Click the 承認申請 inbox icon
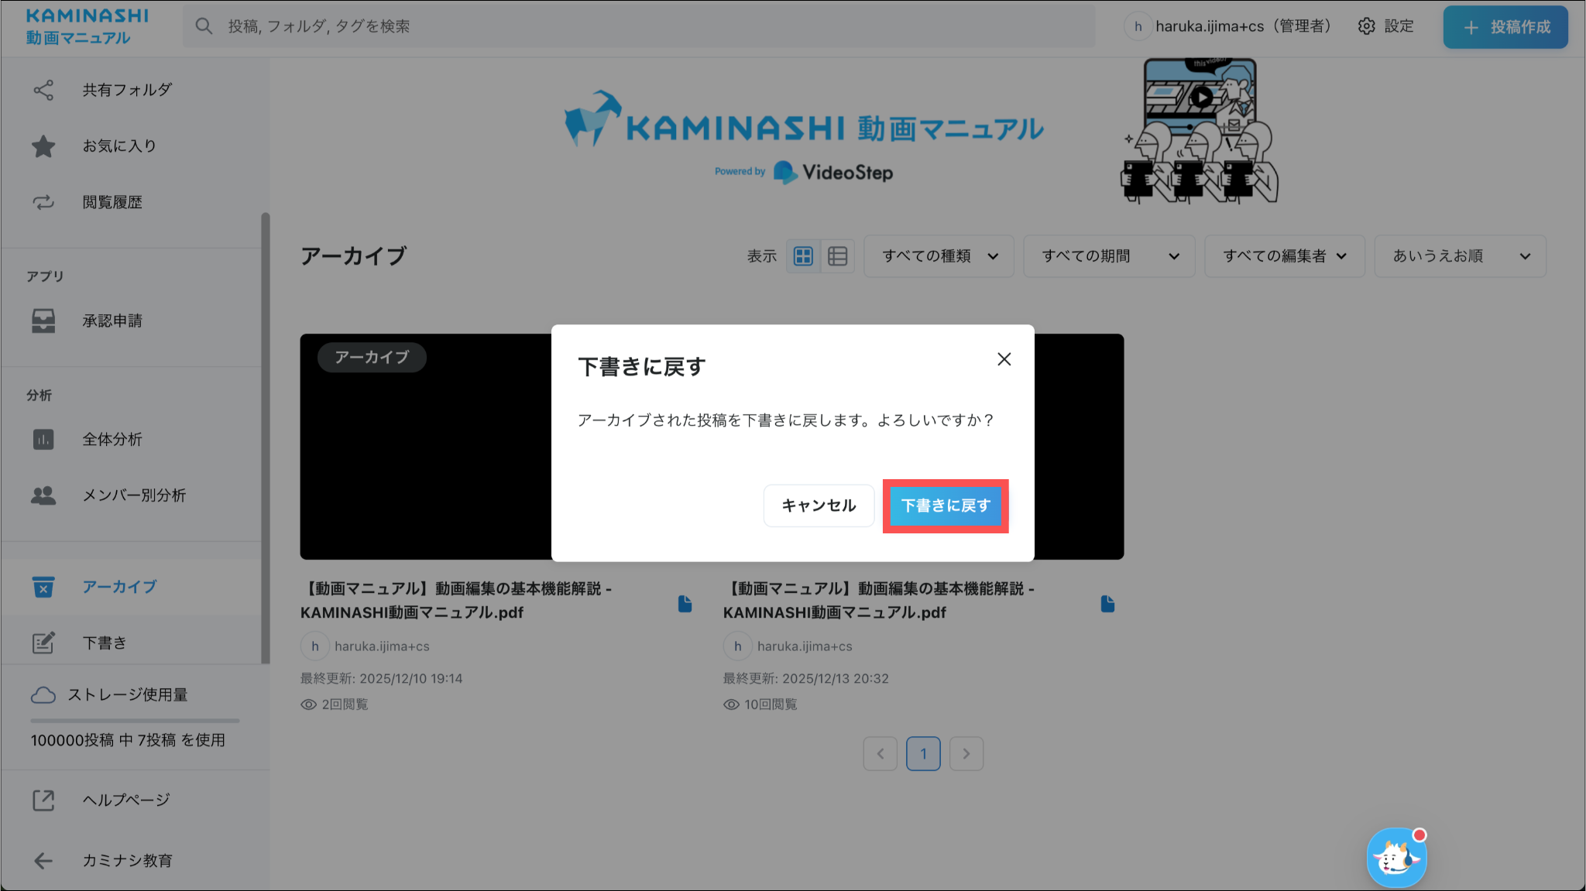Viewport: 1586px width, 891px height. point(43,320)
